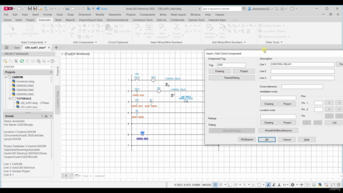This screenshot has width=343, height=193.
Task: Launch Icon Menu Wizard
Action: [x=272, y=31]
